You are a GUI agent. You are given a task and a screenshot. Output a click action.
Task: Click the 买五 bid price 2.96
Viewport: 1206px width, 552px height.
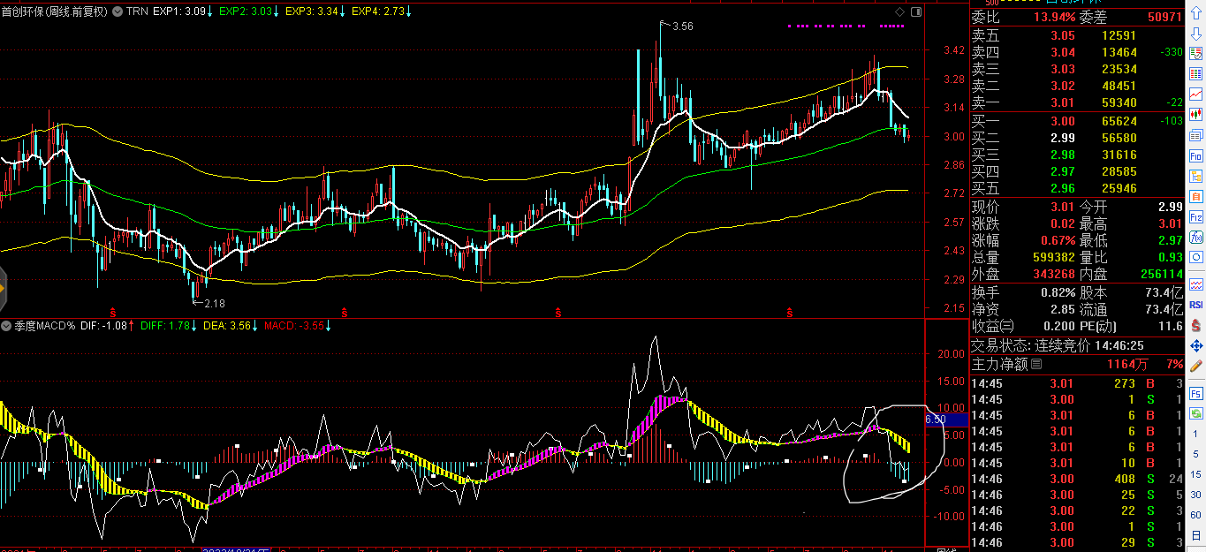click(1063, 189)
